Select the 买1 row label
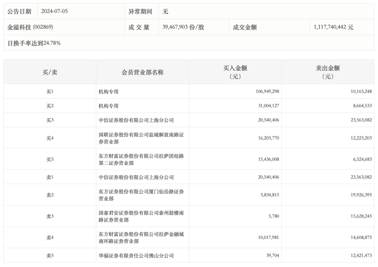The height and width of the screenshot is (267, 378). click(50, 92)
